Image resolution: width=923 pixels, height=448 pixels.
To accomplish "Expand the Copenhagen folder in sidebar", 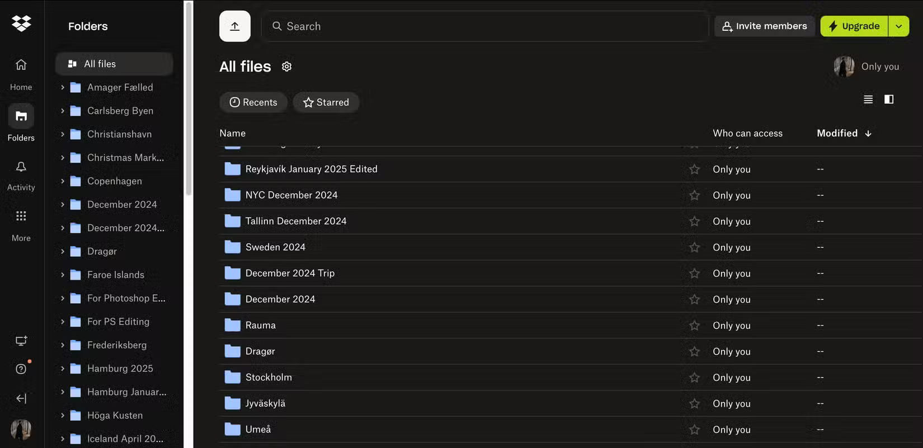I will (63, 181).
